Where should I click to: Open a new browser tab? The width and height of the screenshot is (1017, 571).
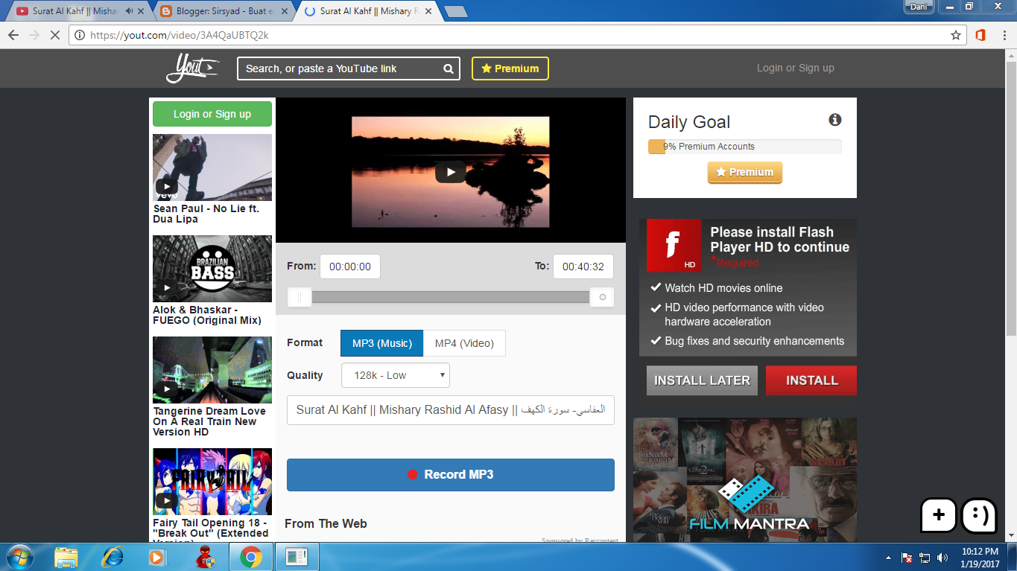coord(455,11)
